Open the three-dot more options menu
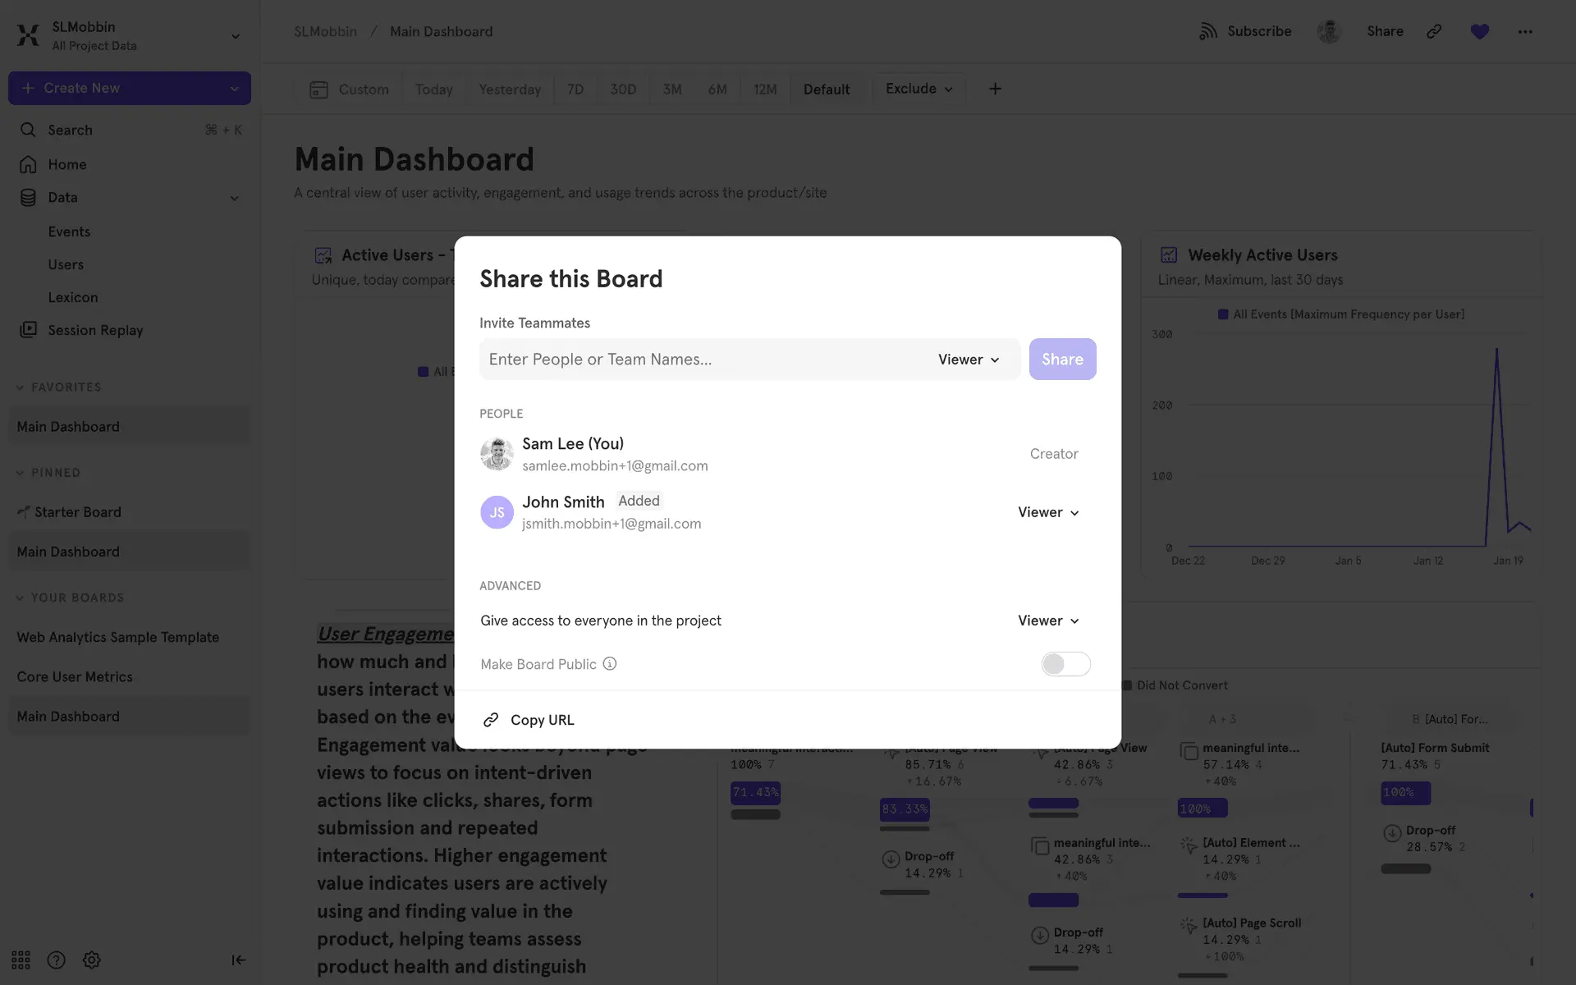Image resolution: width=1576 pixels, height=985 pixels. click(1525, 31)
